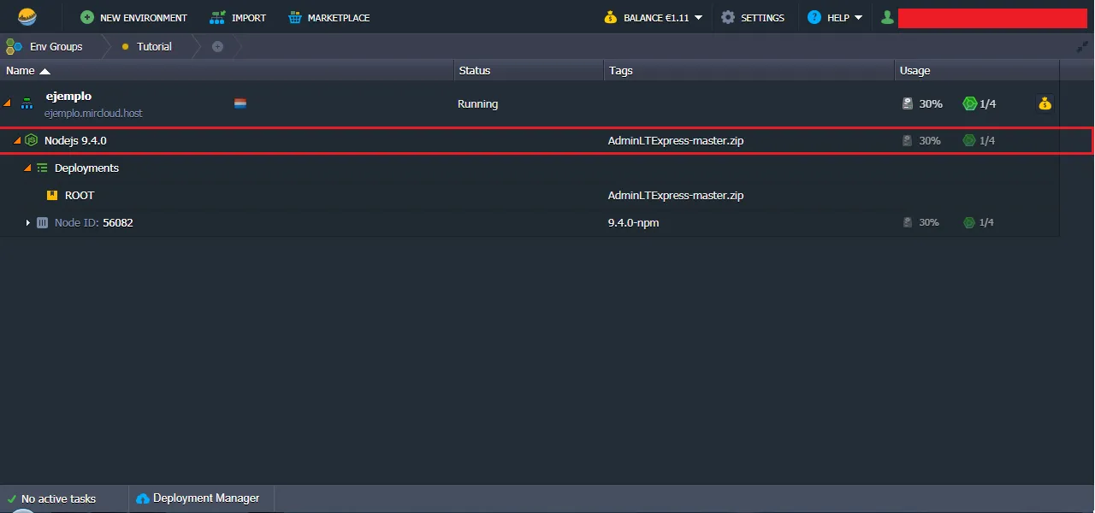Click the New Environment plus icon

pyautogui.click(x=87, y=17)
